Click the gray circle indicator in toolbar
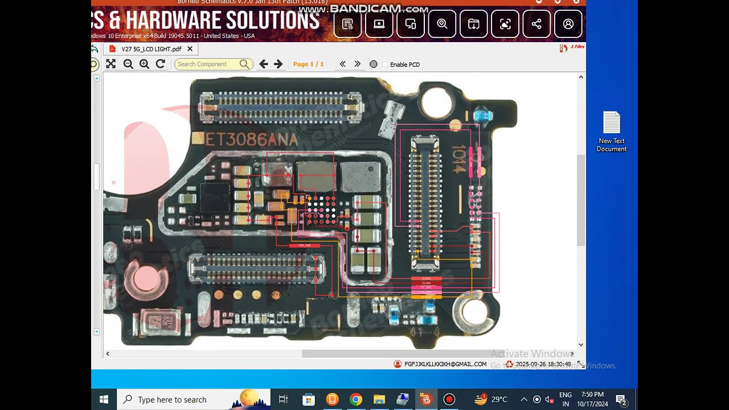This screenshot has height=410, width=729. click(374, 64)
